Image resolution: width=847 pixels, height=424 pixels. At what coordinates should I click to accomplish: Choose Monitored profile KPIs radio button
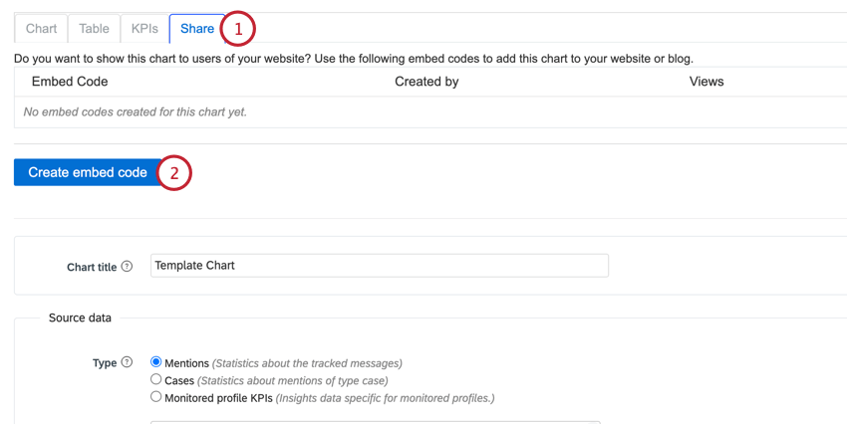pyautogui.click(x=156, y=397)
